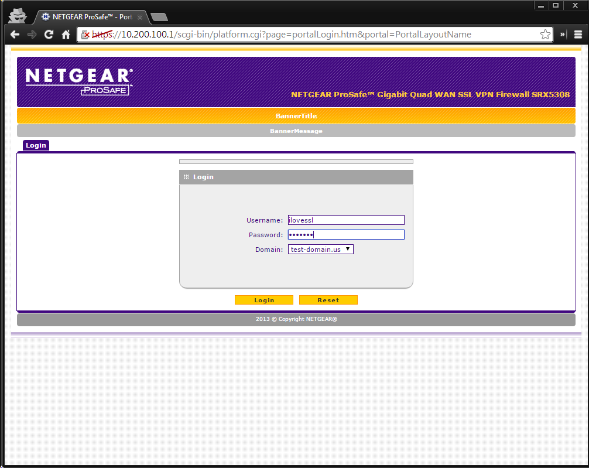Viewport: 589px width, 468px height.
Task: Reload the page with the refresh icon
Action: (x=49, y=35)
